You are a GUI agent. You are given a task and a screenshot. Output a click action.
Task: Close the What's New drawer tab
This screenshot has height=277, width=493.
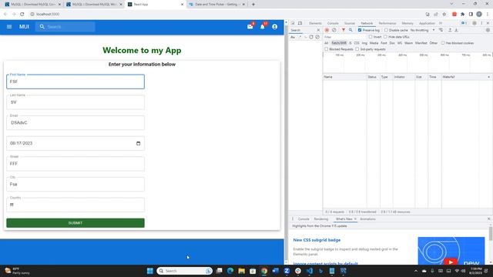pyautogui.click(x=355, y=219)
